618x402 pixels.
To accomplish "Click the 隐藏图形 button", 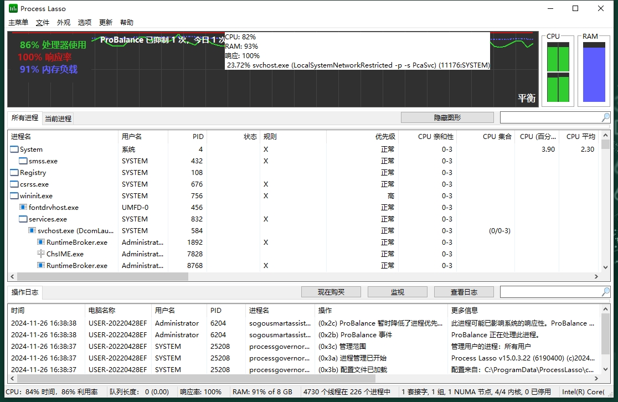I will coord(447,117).
